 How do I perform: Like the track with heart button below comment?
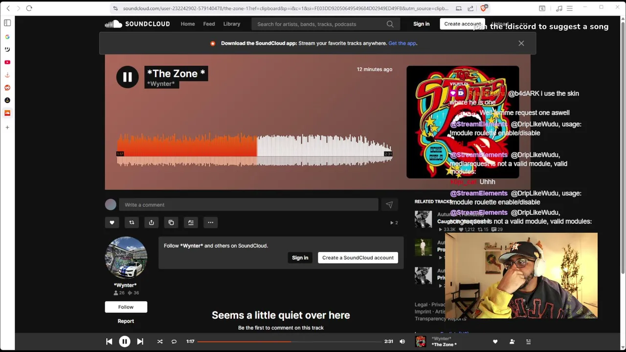coord(112,222)
